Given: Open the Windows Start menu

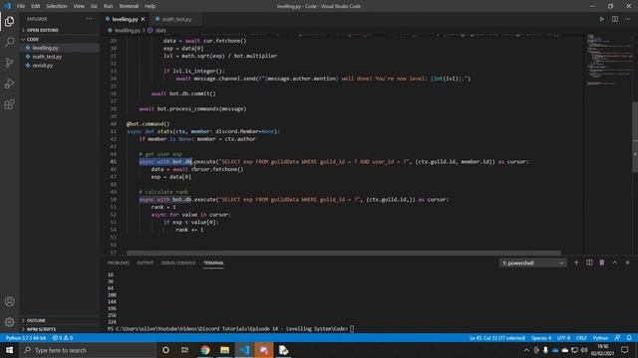Looking at the screenshot, I should [x=9, y=350].
